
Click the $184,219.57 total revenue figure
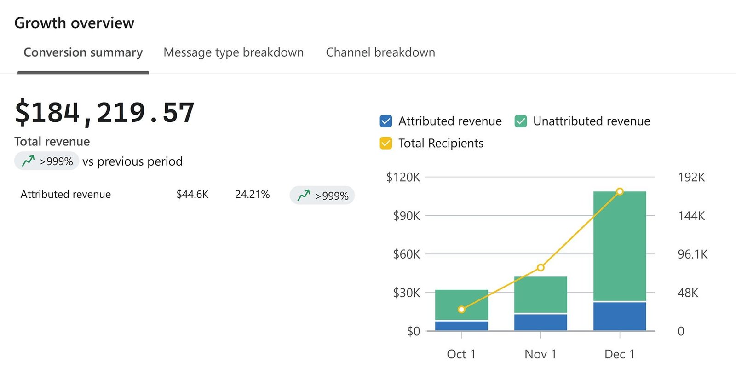[105, 113]
